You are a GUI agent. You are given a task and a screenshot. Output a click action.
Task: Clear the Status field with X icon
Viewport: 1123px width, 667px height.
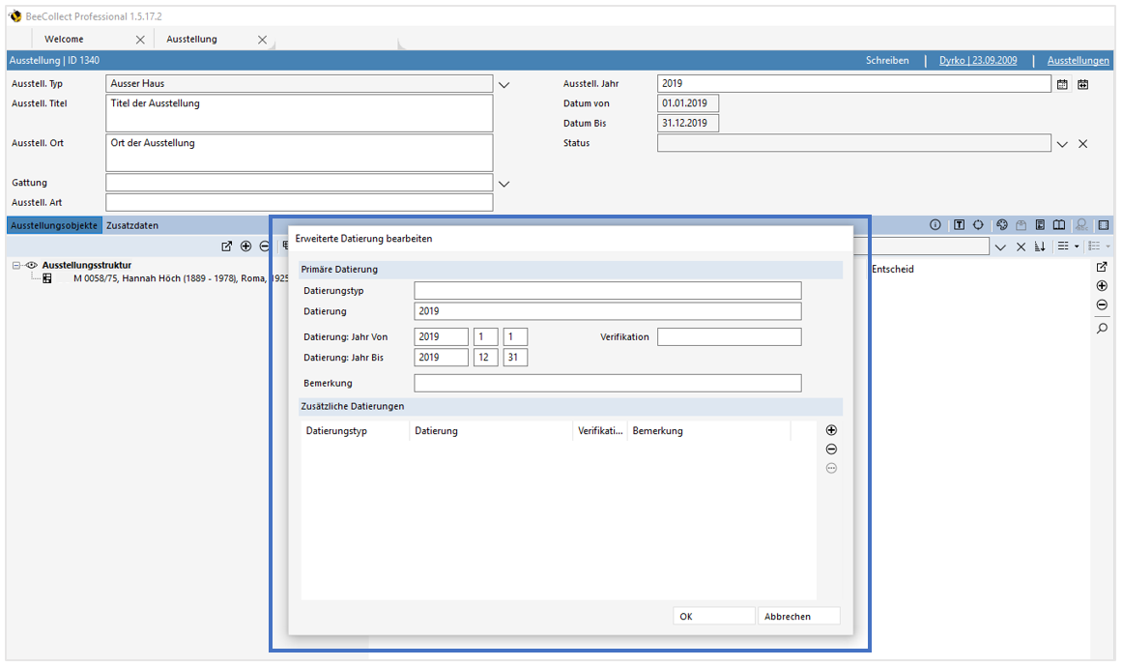[x=1083, y=144]
